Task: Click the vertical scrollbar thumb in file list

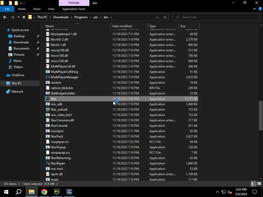Action: (x=261, y=115)
